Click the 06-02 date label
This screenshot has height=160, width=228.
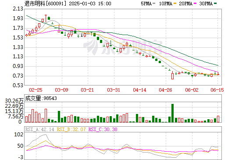point(192,90)
